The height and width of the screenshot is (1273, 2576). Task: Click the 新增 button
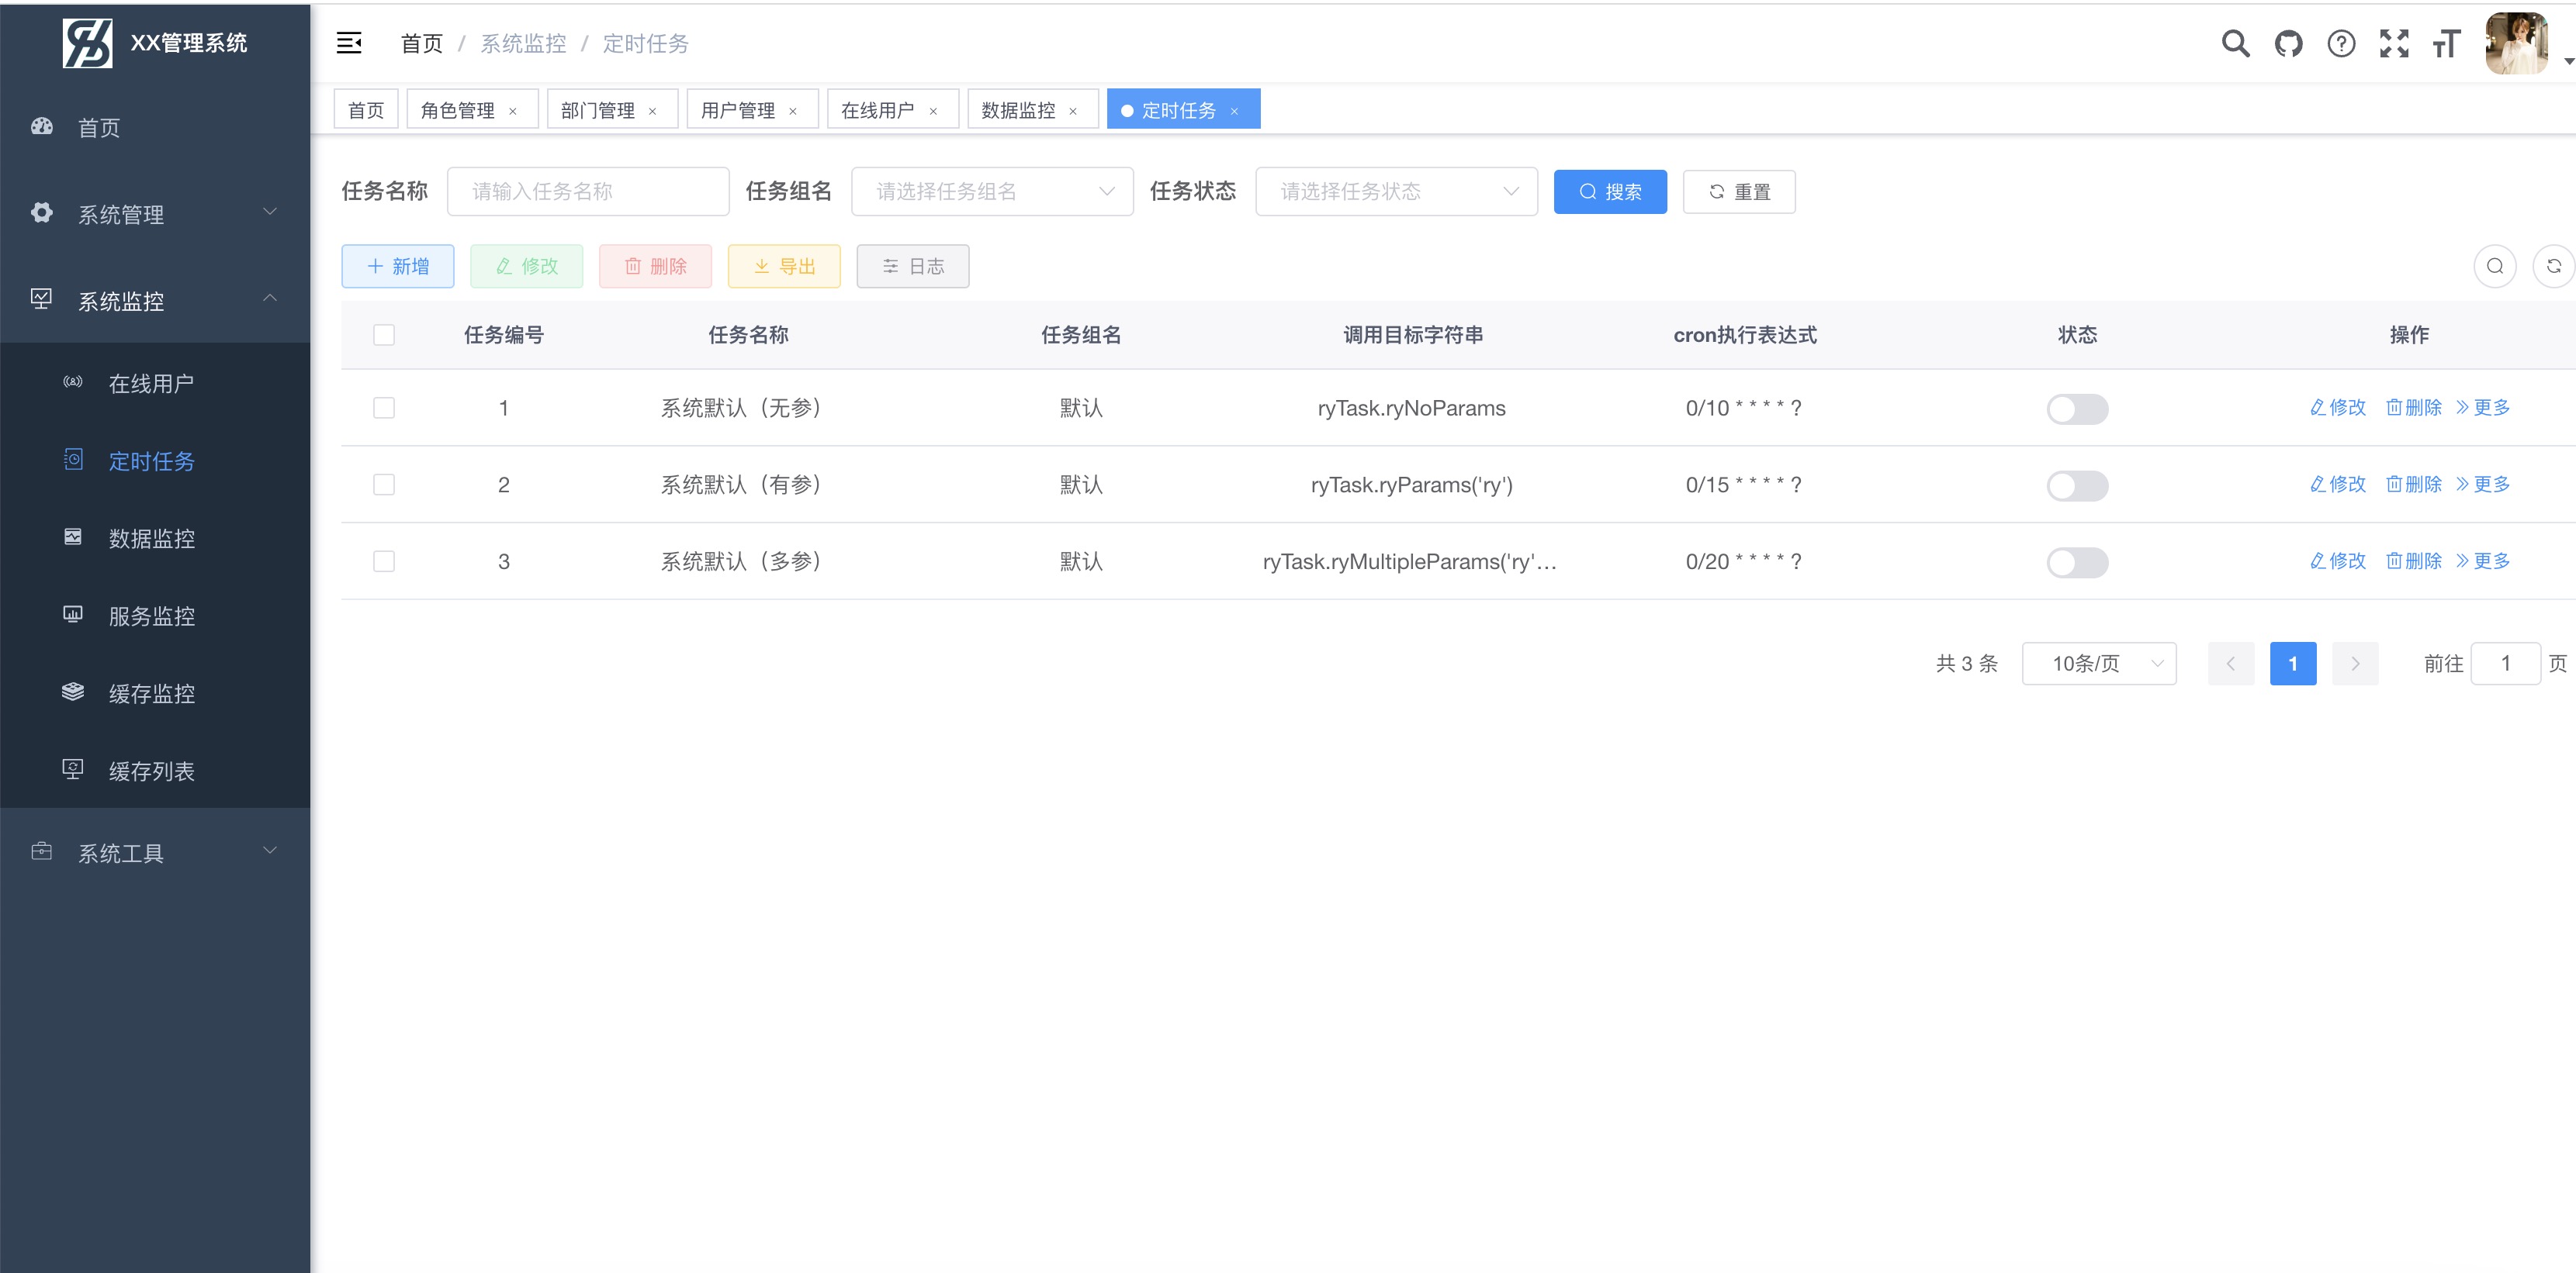pos(398,266)
